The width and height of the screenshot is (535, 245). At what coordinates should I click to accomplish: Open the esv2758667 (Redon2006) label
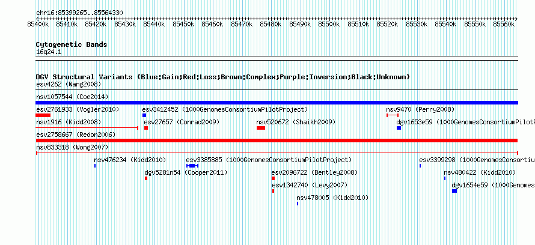pyautogui.click(x=76, y=135)
